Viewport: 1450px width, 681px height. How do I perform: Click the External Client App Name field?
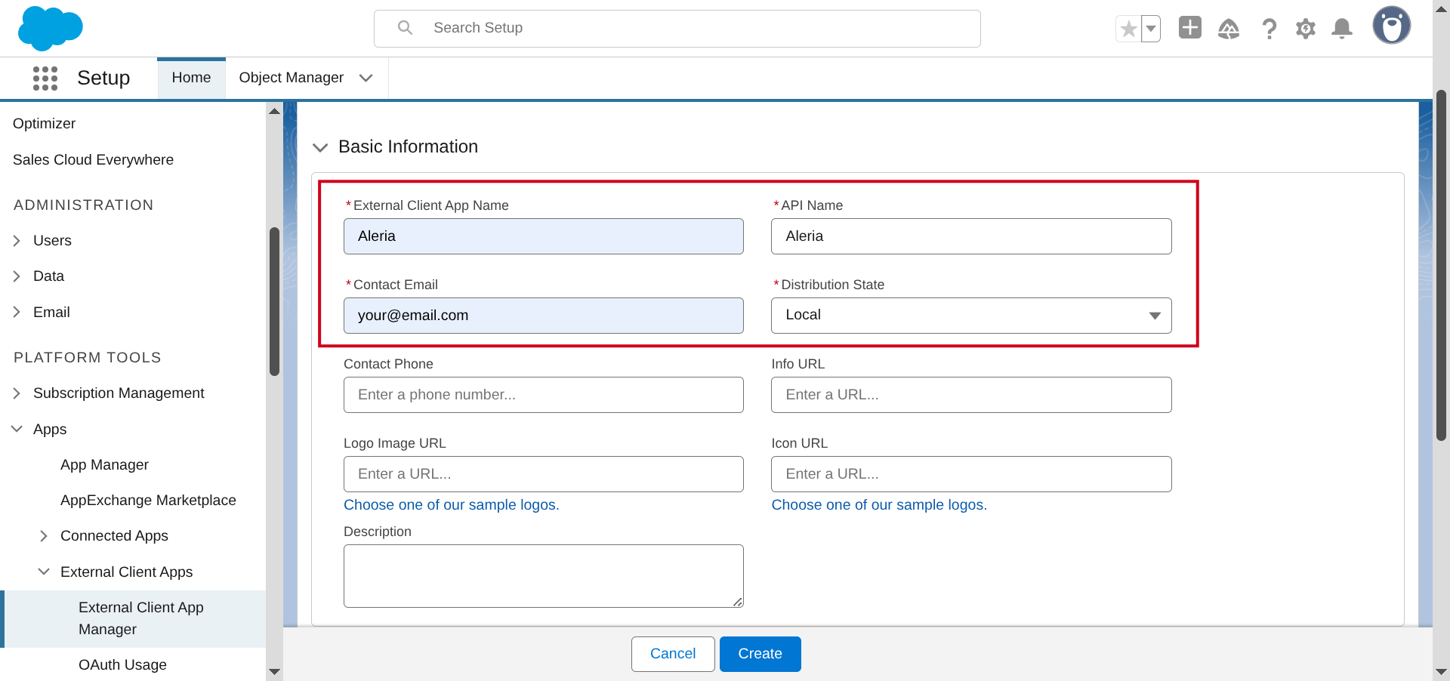pyautogui.click(x=543, y=236)
